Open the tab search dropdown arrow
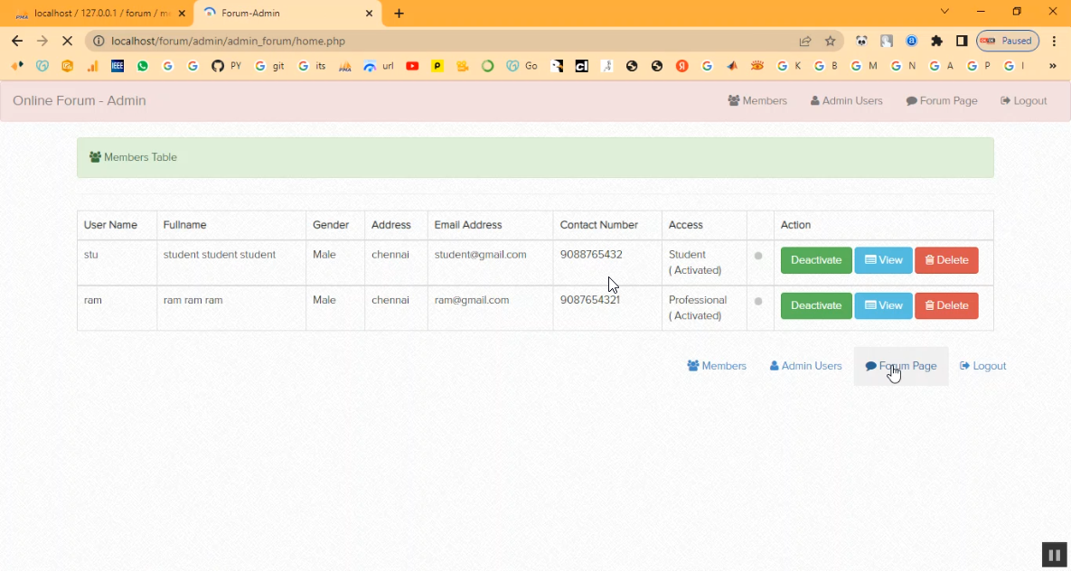 click(x=944, y=12)
